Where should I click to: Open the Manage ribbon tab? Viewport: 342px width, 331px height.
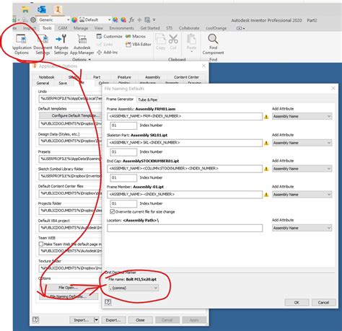pyautogui.click(x=81, y=28)
